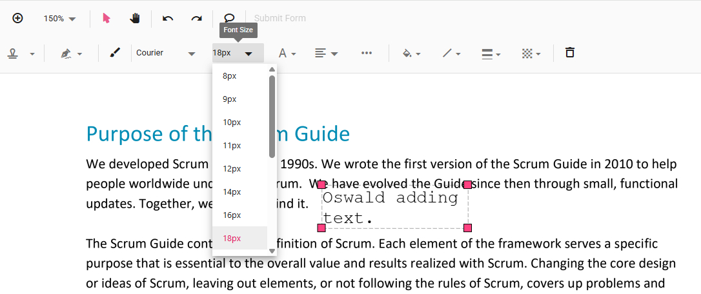Screen dimensions: 701x294
Task: Open the opacity checkerboard dropdown
Action: click(x=531, y=54)
